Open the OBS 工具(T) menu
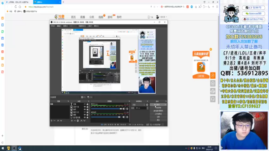Viewport: 269px width, 151px height. click(x=90, y=26)
